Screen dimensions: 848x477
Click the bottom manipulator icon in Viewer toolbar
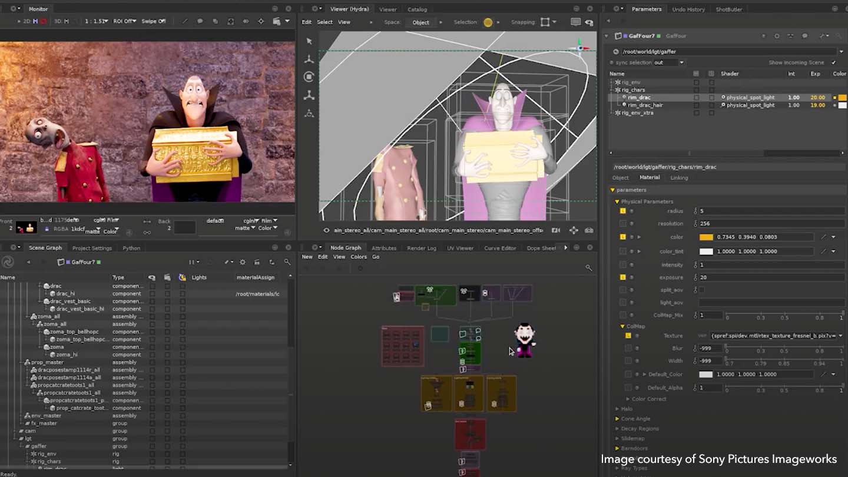coord(309,114)
